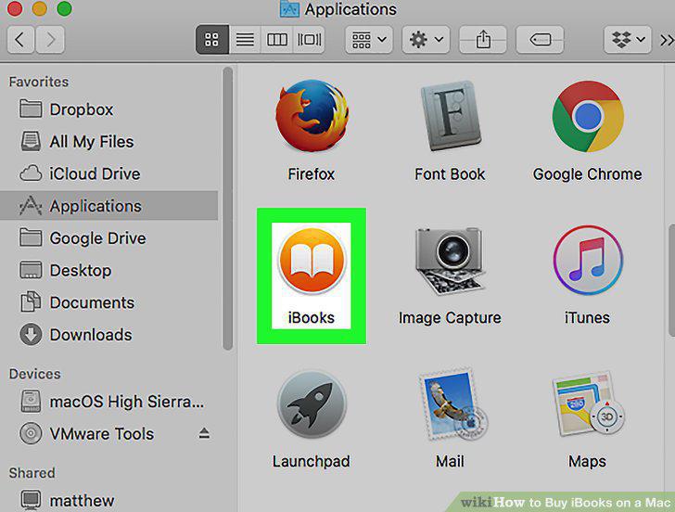675x512 pixels.
Task: Click the Font Book app icon
Action: coord(451,116)
